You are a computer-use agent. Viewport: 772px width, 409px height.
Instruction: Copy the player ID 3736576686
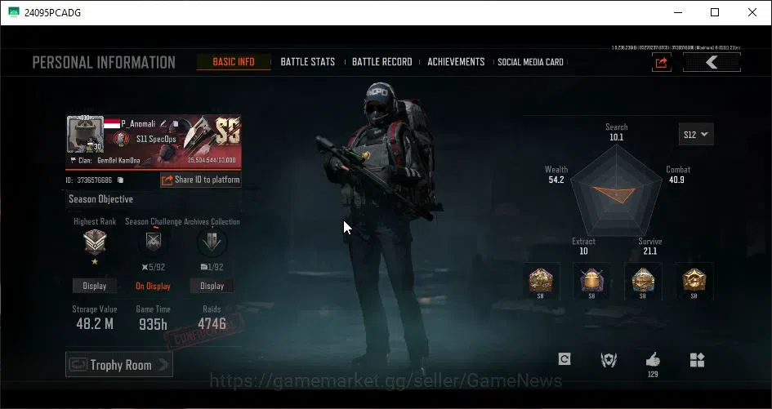[x=120, y=180]
